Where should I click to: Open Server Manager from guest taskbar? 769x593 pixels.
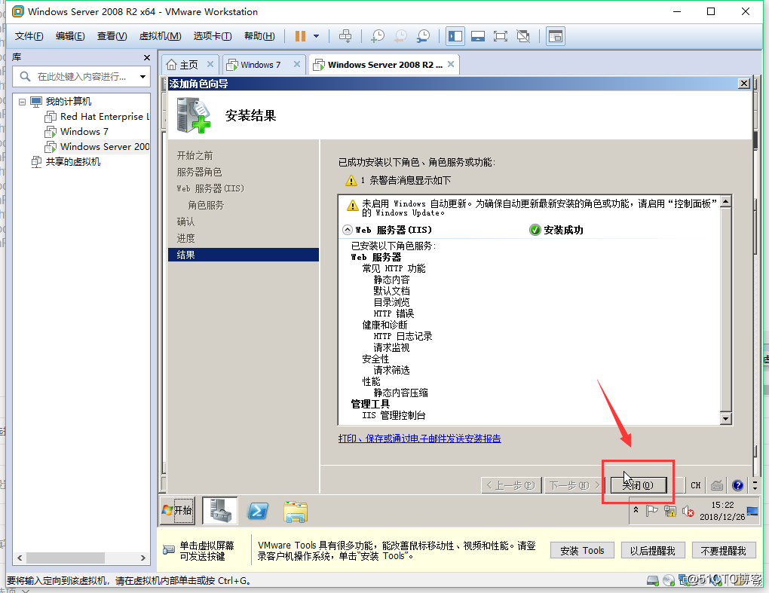click(219, 511)
